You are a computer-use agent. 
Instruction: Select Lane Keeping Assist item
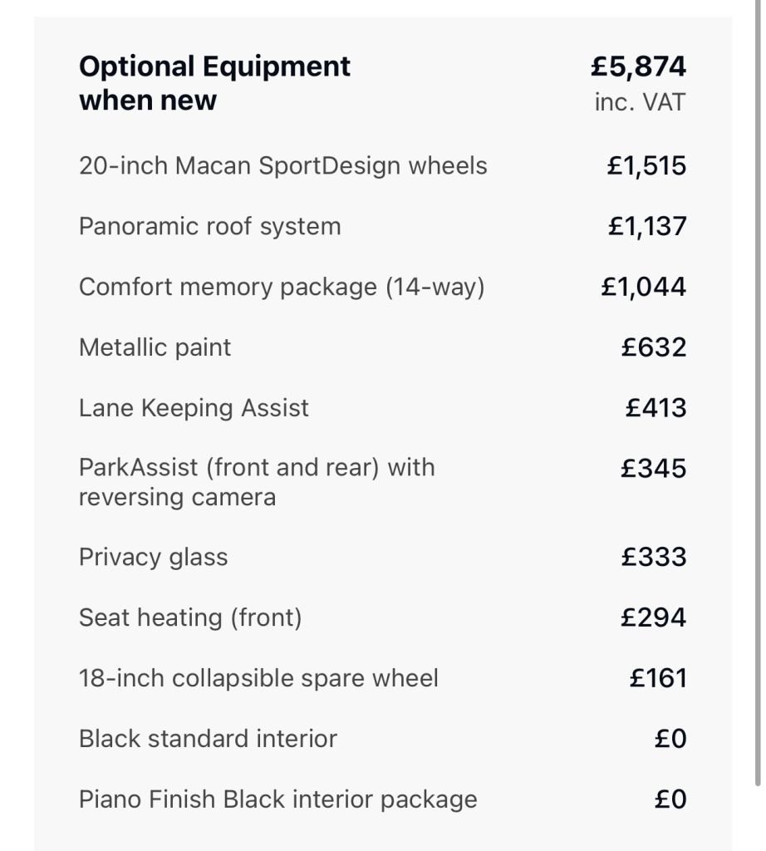click(x=194, y=408)
